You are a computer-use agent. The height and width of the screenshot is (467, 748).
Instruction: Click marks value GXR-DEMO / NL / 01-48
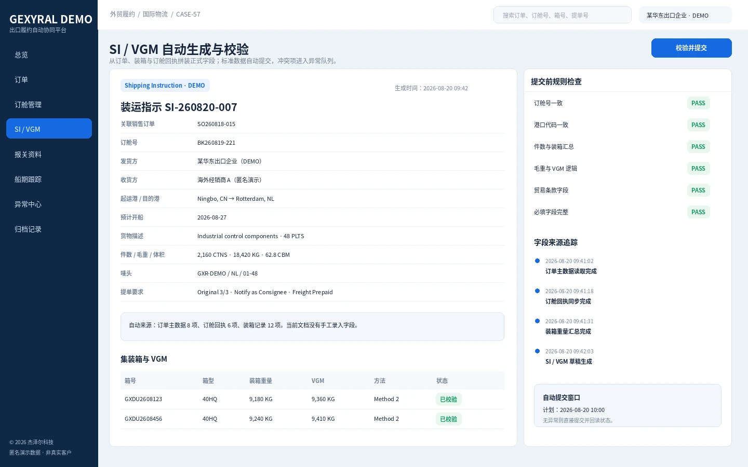point(228,273)
